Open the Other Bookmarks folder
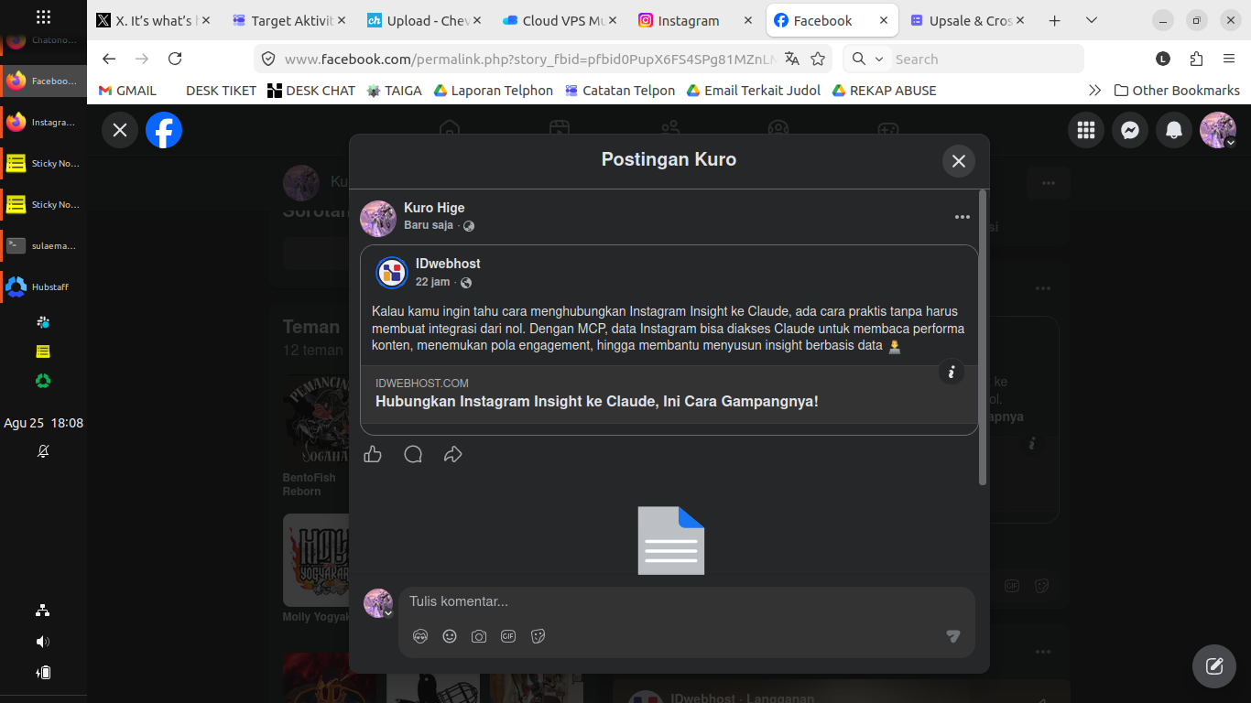 point(1177,91)
